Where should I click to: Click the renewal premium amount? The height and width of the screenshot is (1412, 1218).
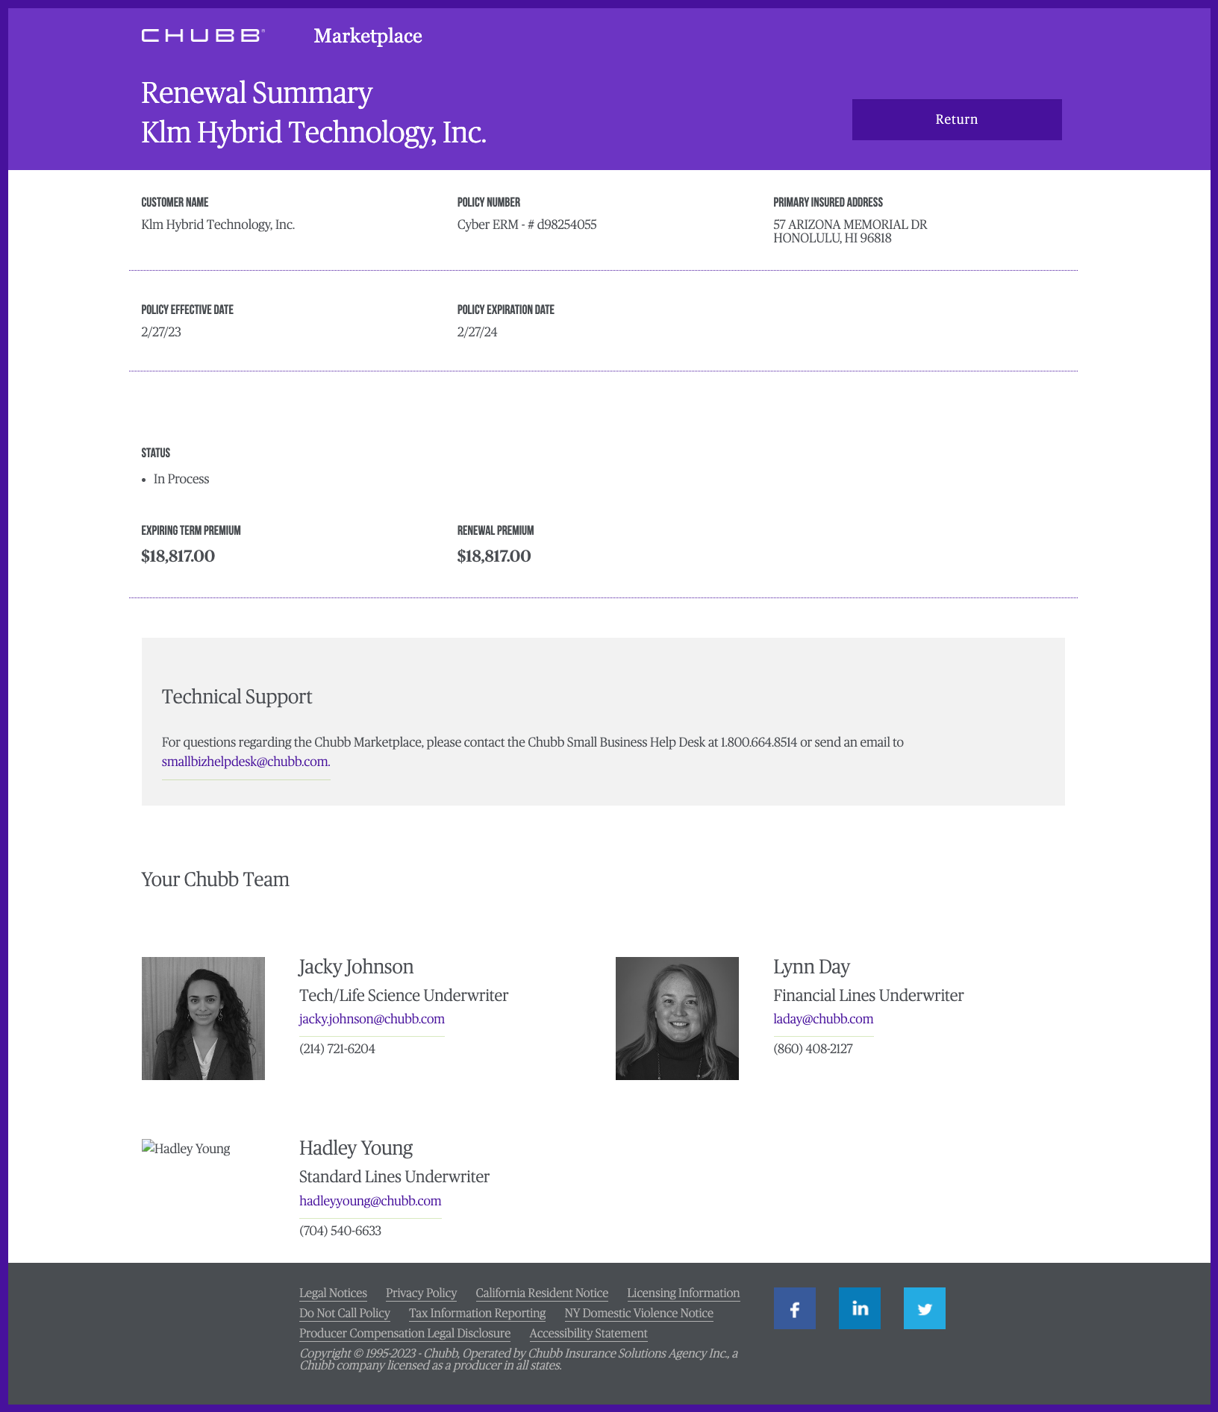click(x=494, y=556)
